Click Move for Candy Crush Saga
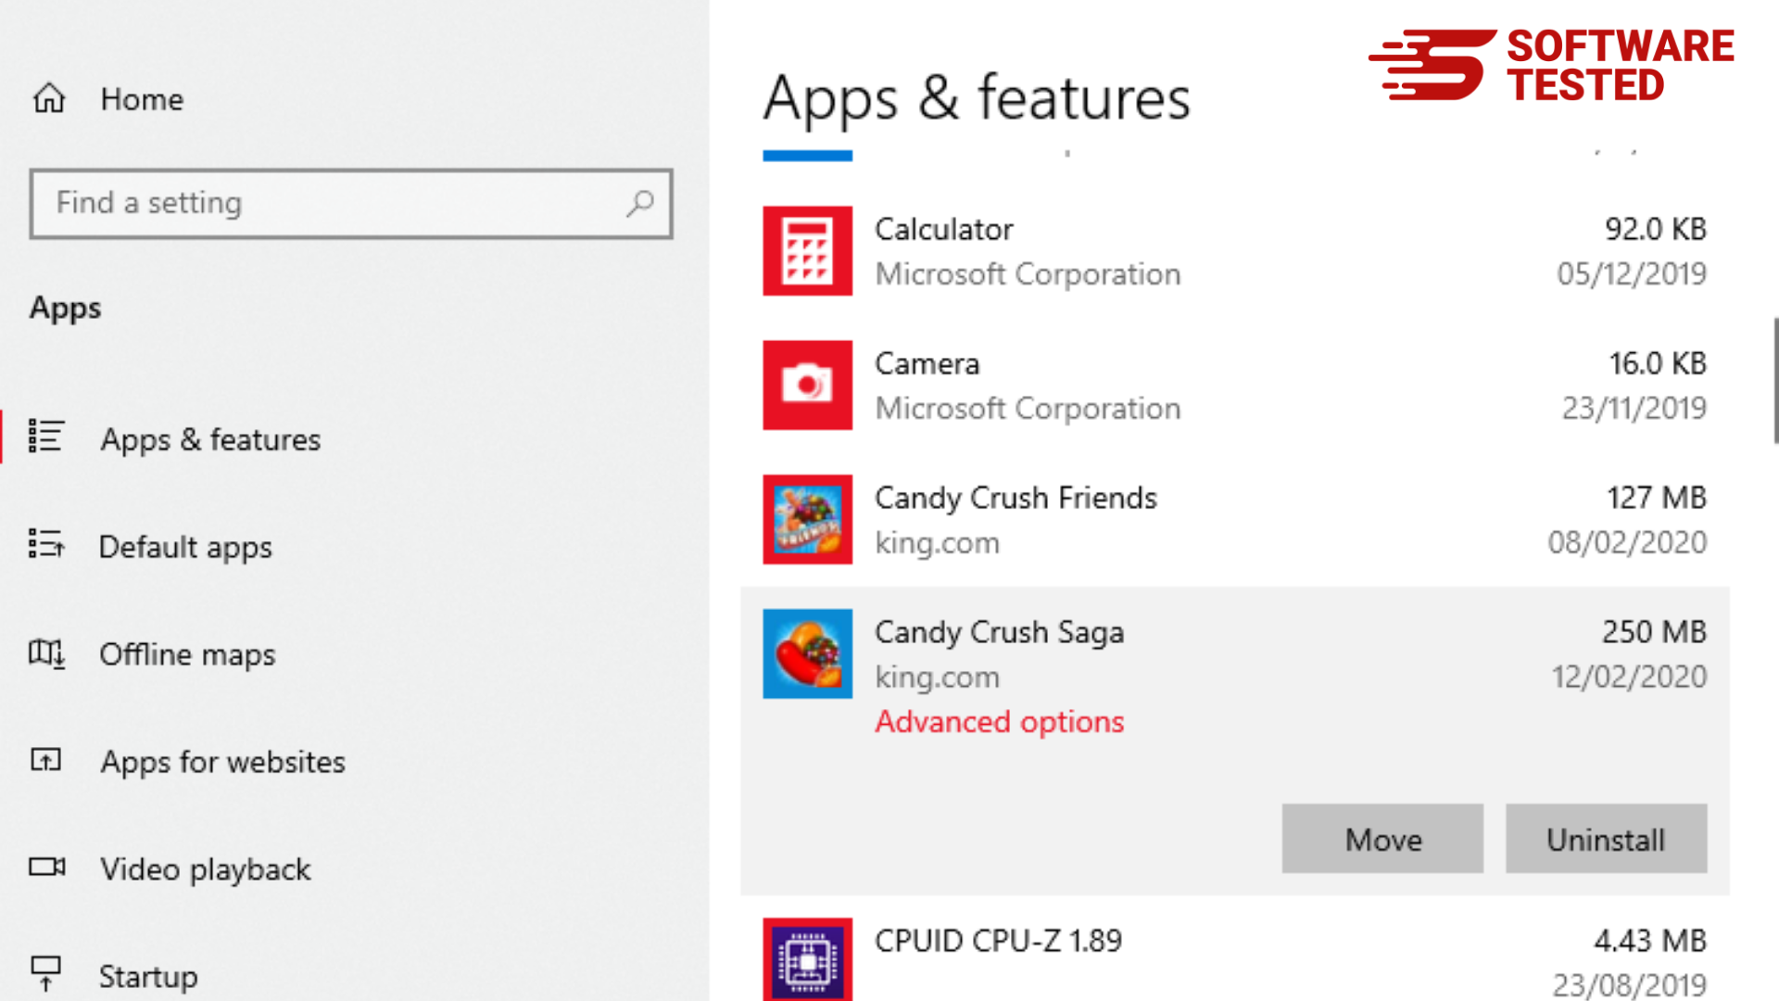 [1382, 840]
